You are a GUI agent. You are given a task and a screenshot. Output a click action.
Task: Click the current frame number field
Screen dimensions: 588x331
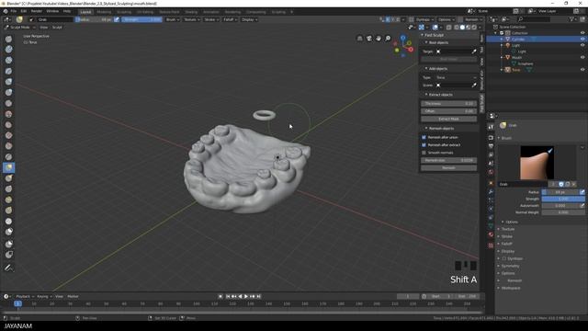(x=408, y=296)
